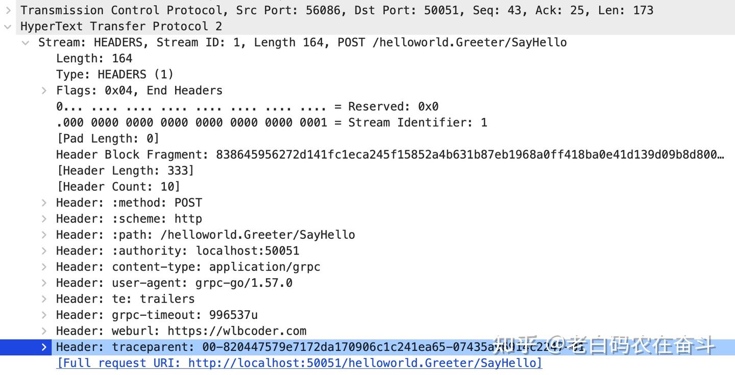
Task: Open the Full request URI link
Action: [x=299, y=363]
